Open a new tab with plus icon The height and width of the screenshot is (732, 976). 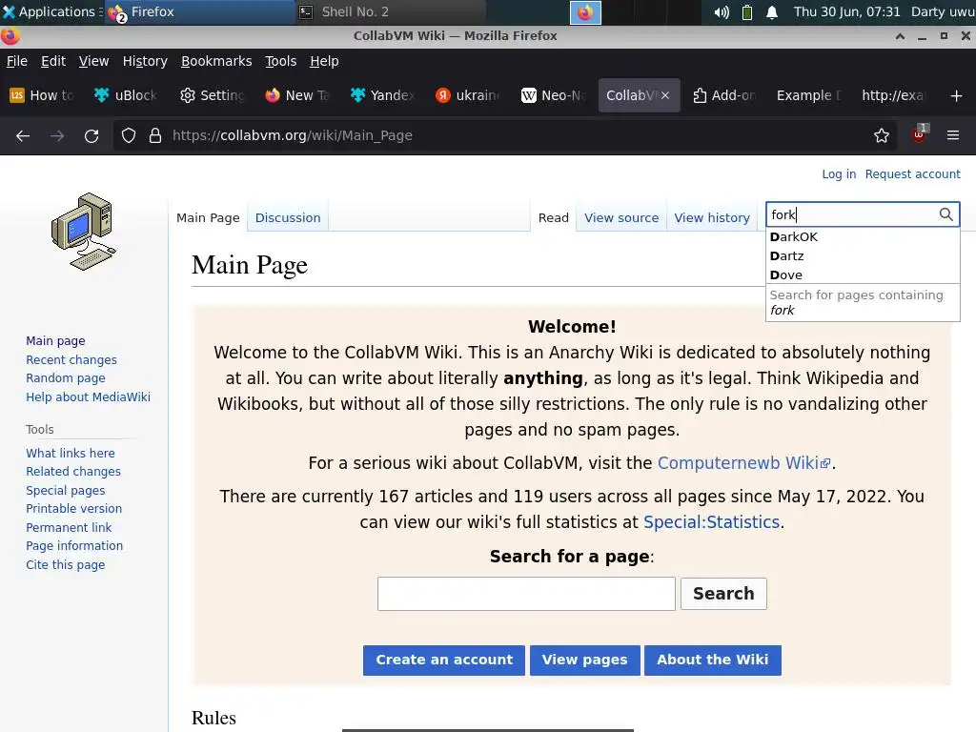(x=957, y=95)
